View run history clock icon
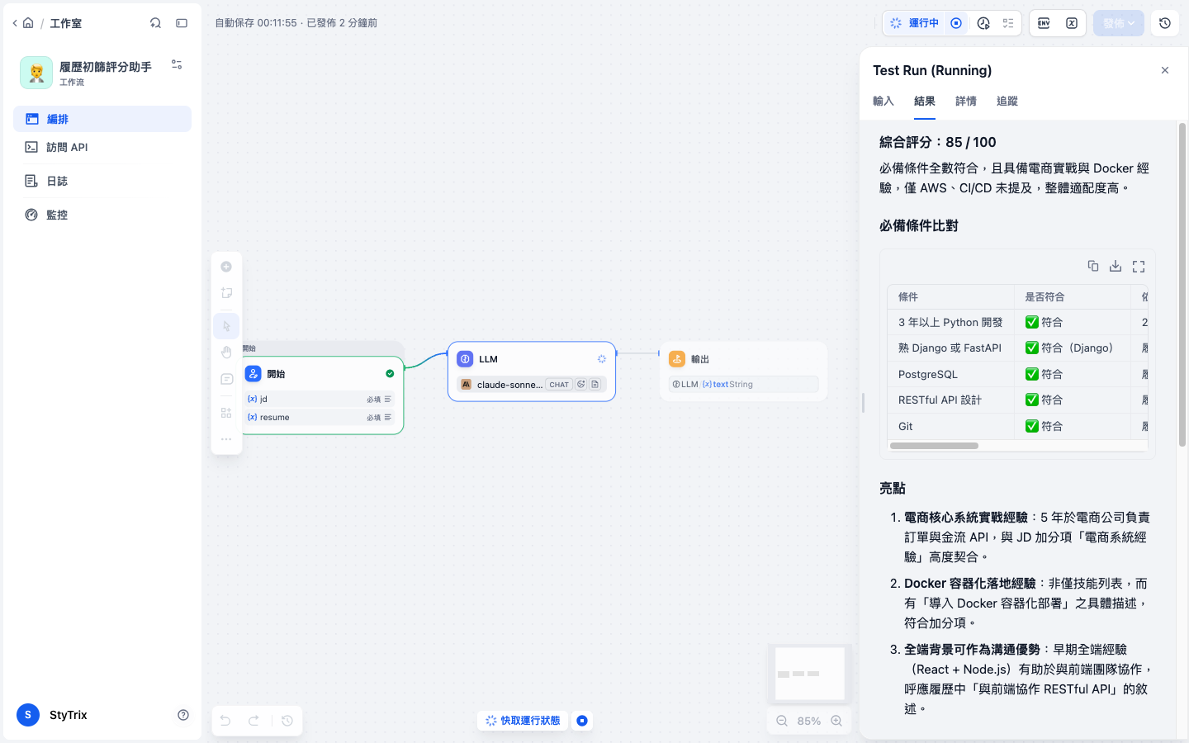 (983, 23)
